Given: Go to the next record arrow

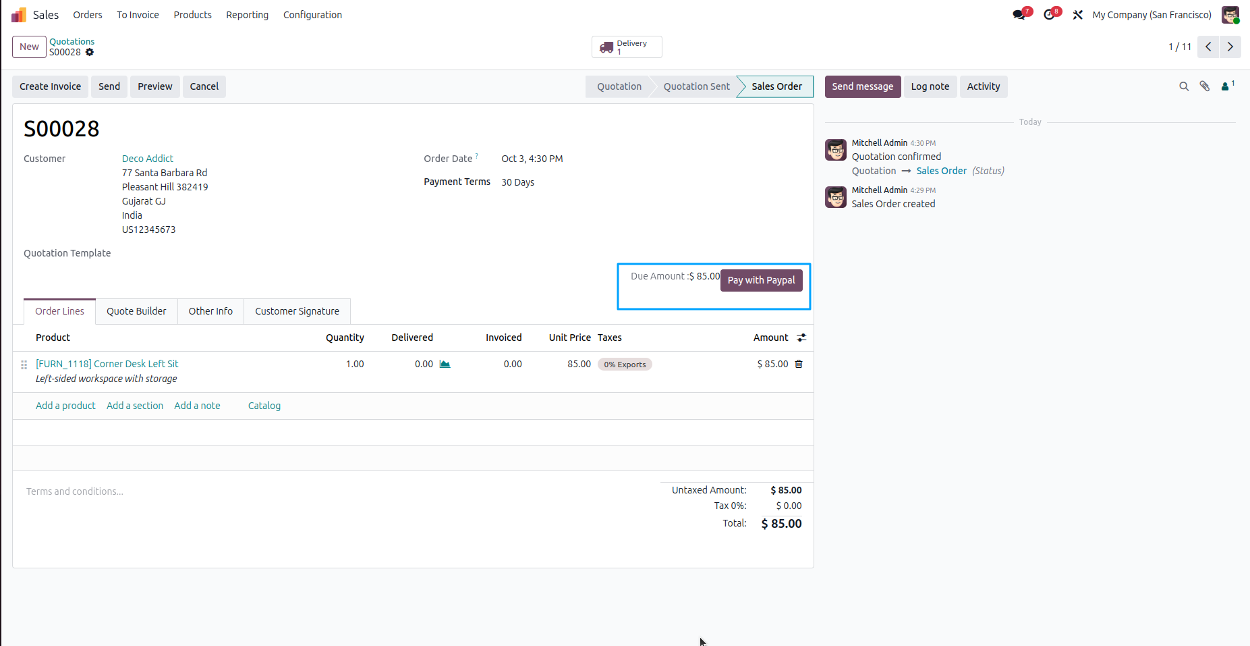Looking at the screenshot, I should point(1230,47).
